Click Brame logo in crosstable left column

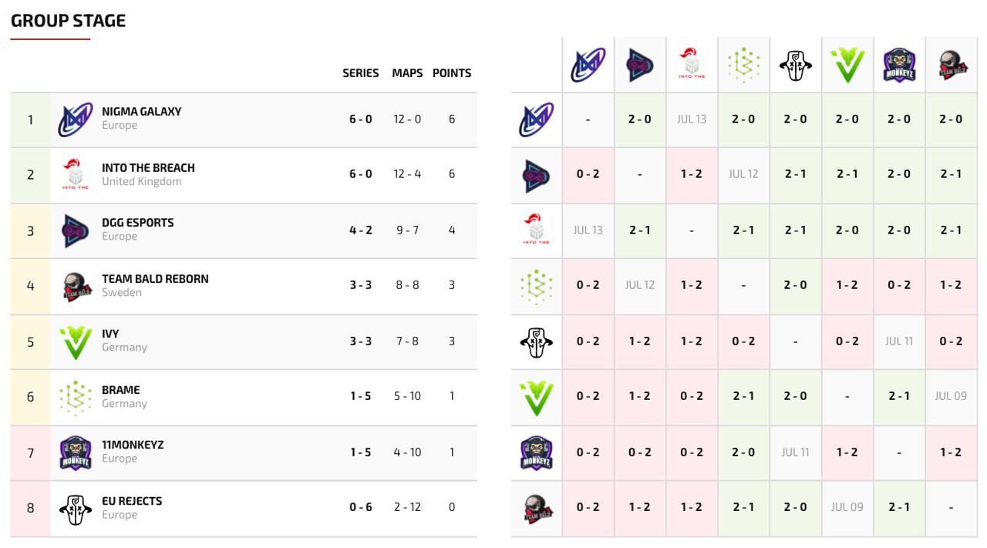point(536,286)
